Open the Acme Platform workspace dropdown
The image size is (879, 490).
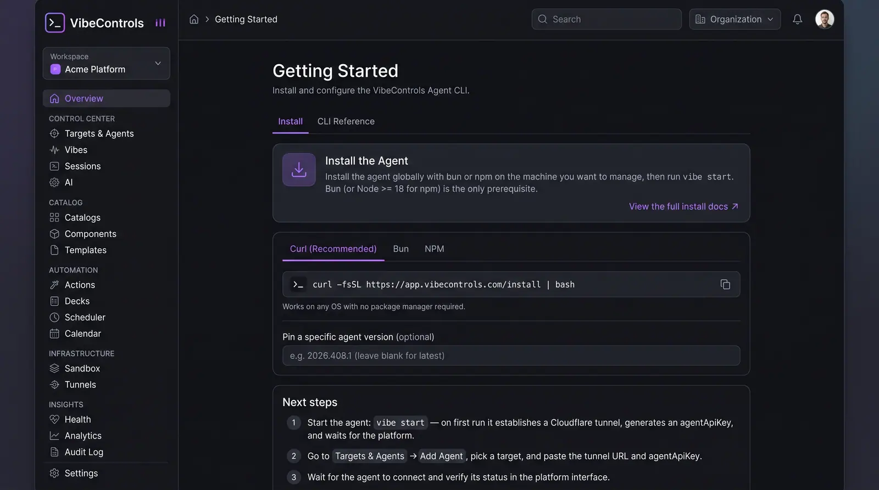coord(107,63)
